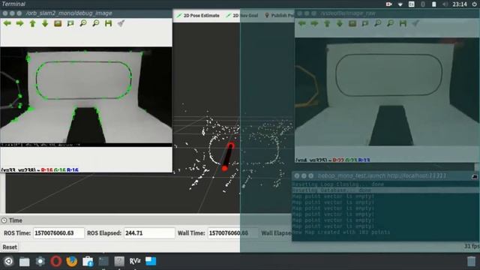Click down arrow icon in debug_image toolbar

click(x=45, y=23)
